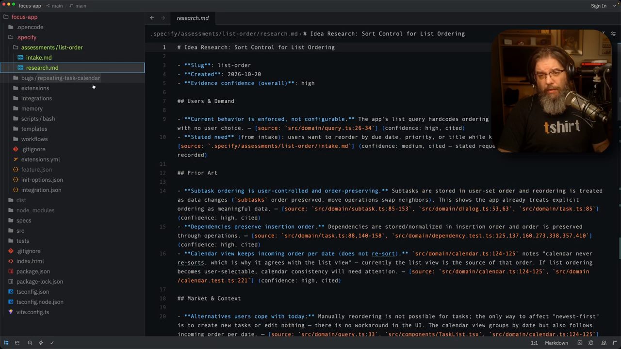
Task: Collapse the focus-app root folder
Action: click(x=20, y=17)
